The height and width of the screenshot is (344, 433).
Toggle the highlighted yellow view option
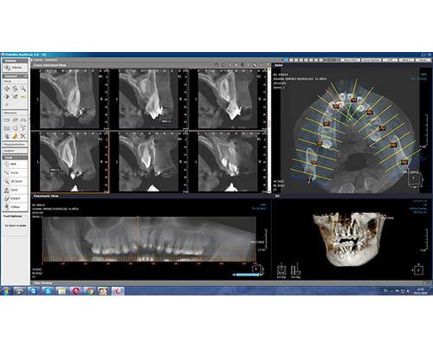pyautogui.click(x=23, y=97)
